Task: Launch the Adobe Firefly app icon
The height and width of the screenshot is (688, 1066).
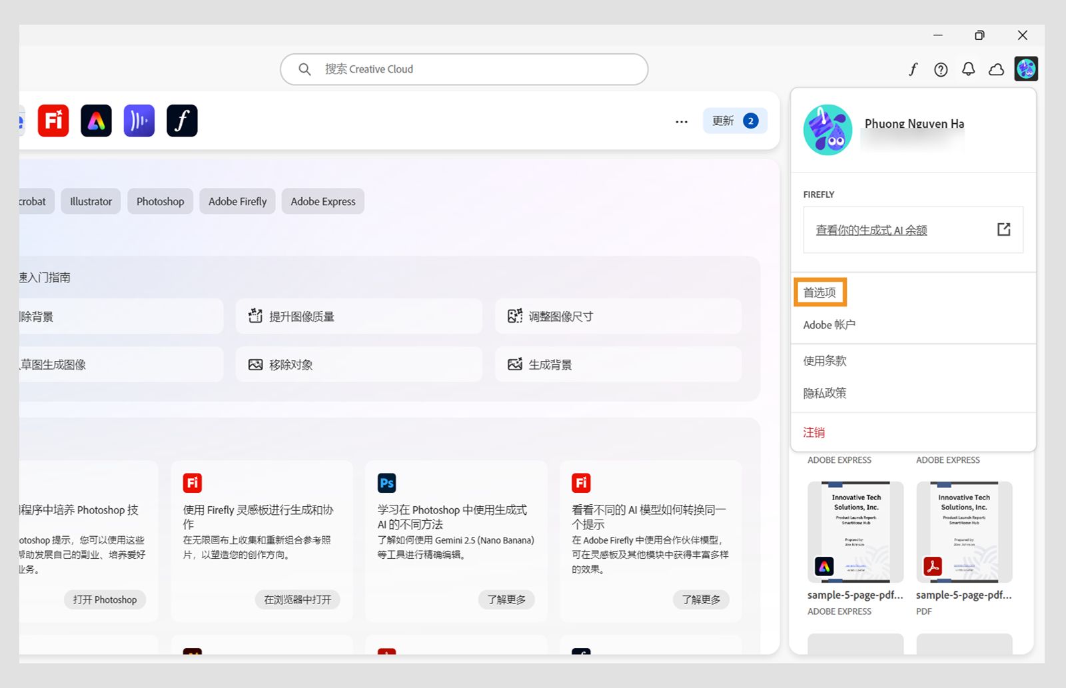Action: [53, 121]
